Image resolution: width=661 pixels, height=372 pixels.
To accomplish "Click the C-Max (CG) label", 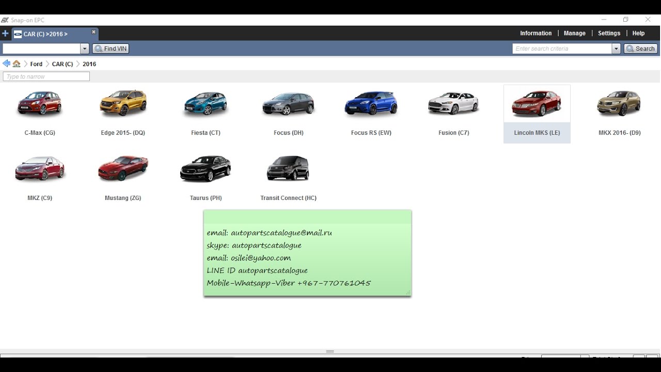I will [x=40, y=133].
